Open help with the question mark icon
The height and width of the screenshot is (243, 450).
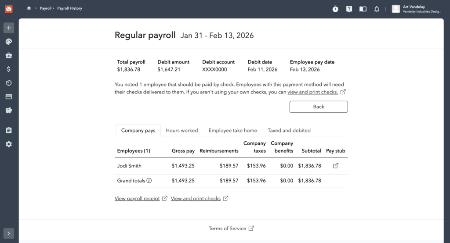click(349, 9)
